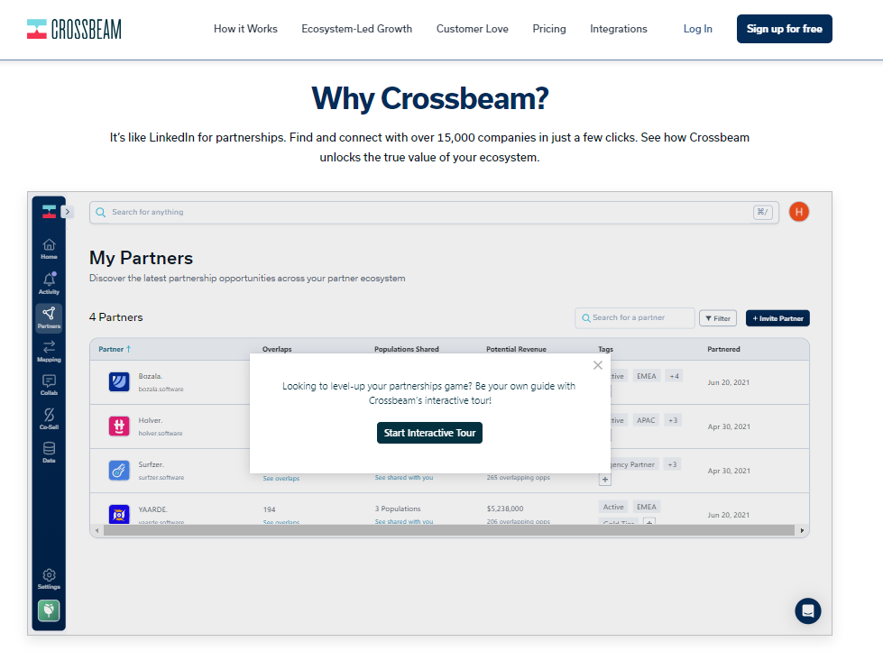883x660 pixels.
Task: Click horizontal scrollbar under partners table
Action: (x=449, y=530)
